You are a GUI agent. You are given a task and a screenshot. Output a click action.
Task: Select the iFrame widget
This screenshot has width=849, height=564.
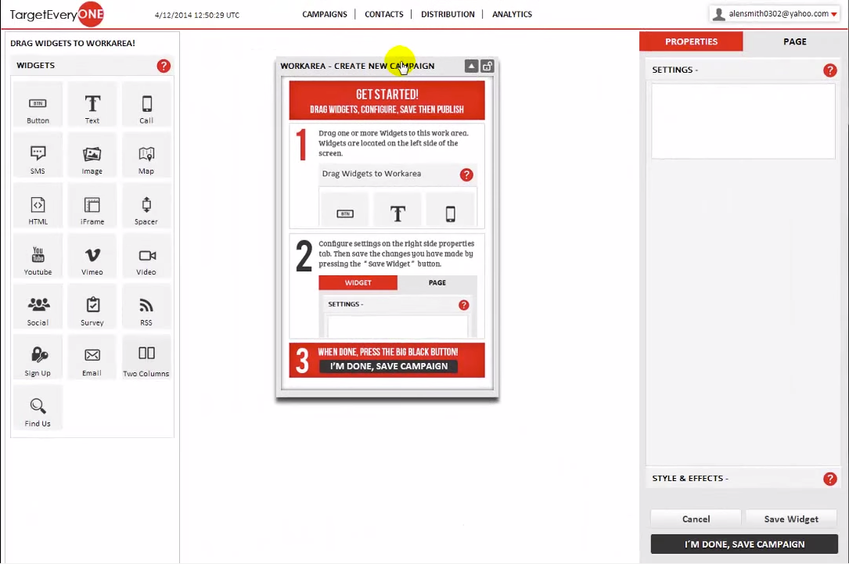click(92, 207)
